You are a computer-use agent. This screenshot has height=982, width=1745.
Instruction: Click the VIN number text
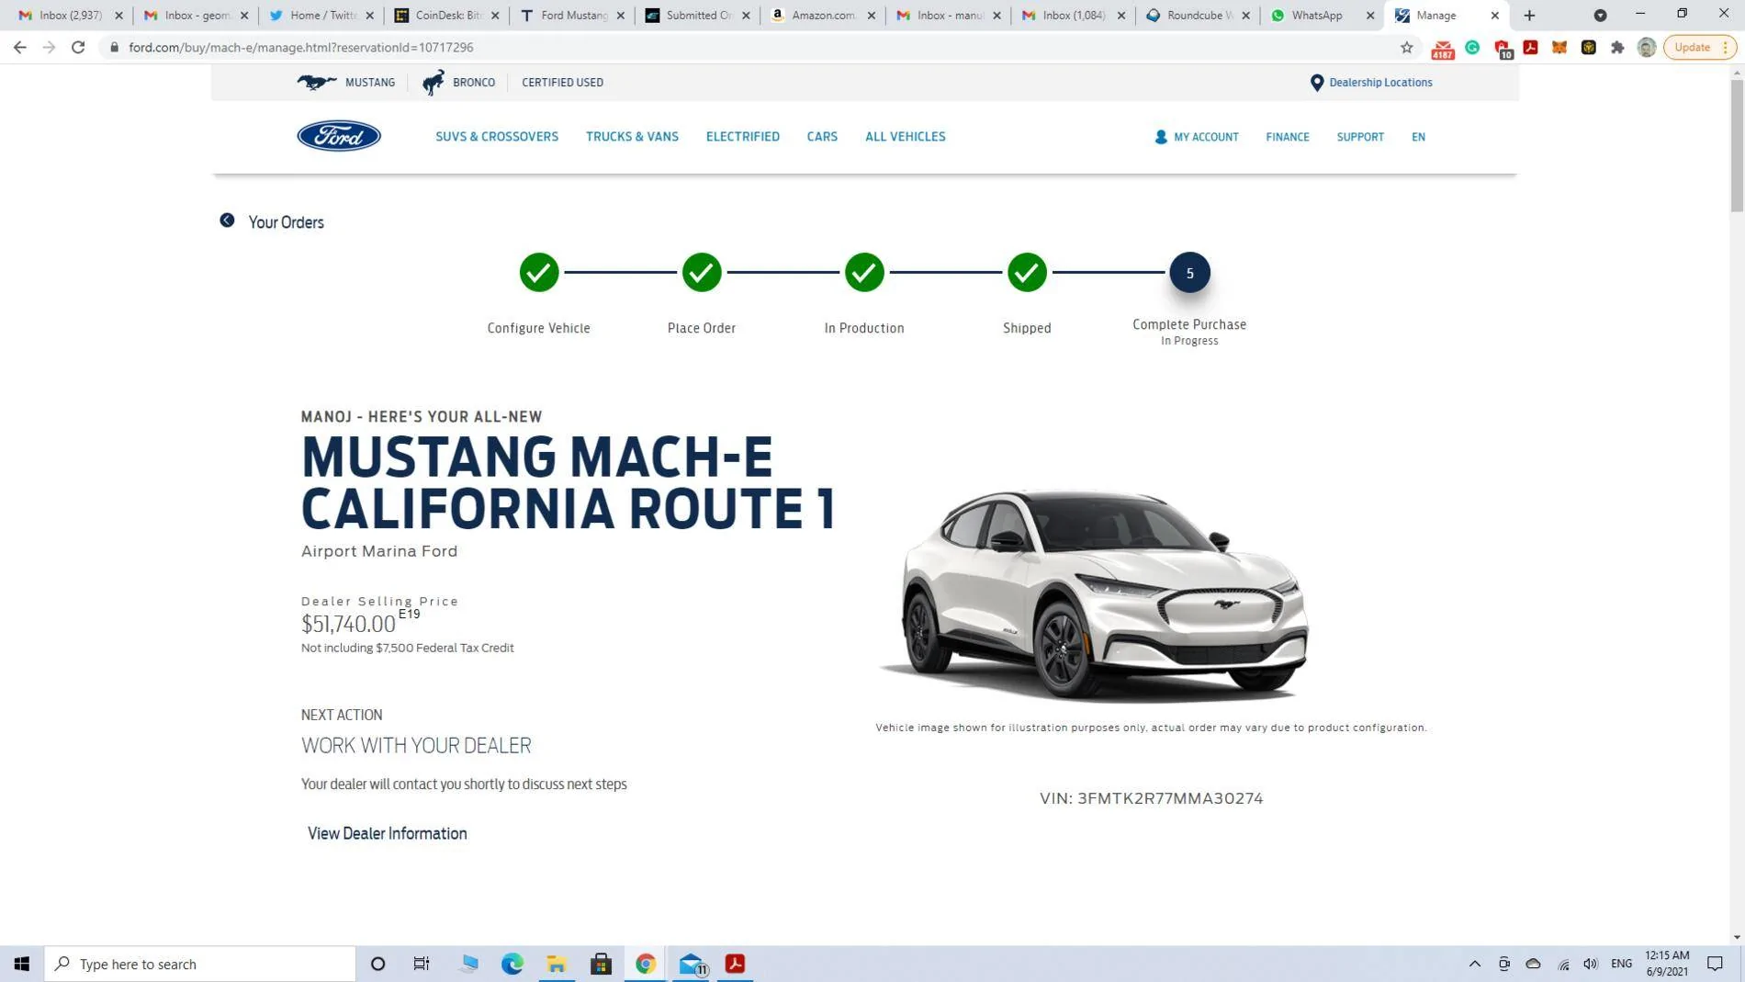pyautogui.click(x=1151, y=798)
